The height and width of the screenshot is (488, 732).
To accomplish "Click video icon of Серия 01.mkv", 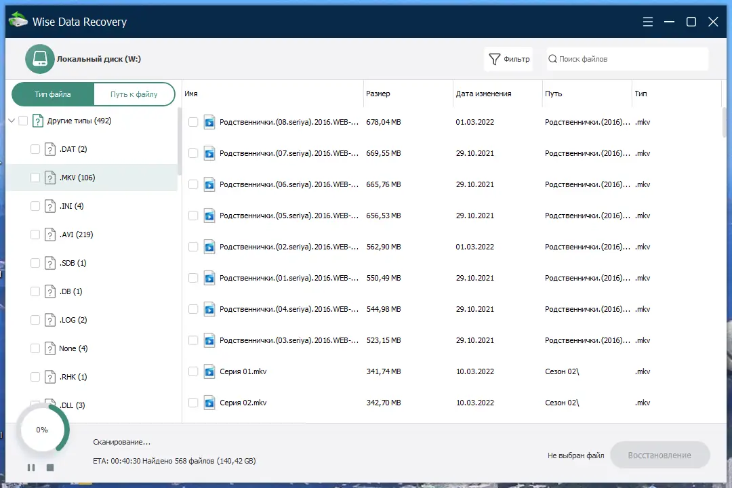I will pyautogui.click(x=209, y=371).
